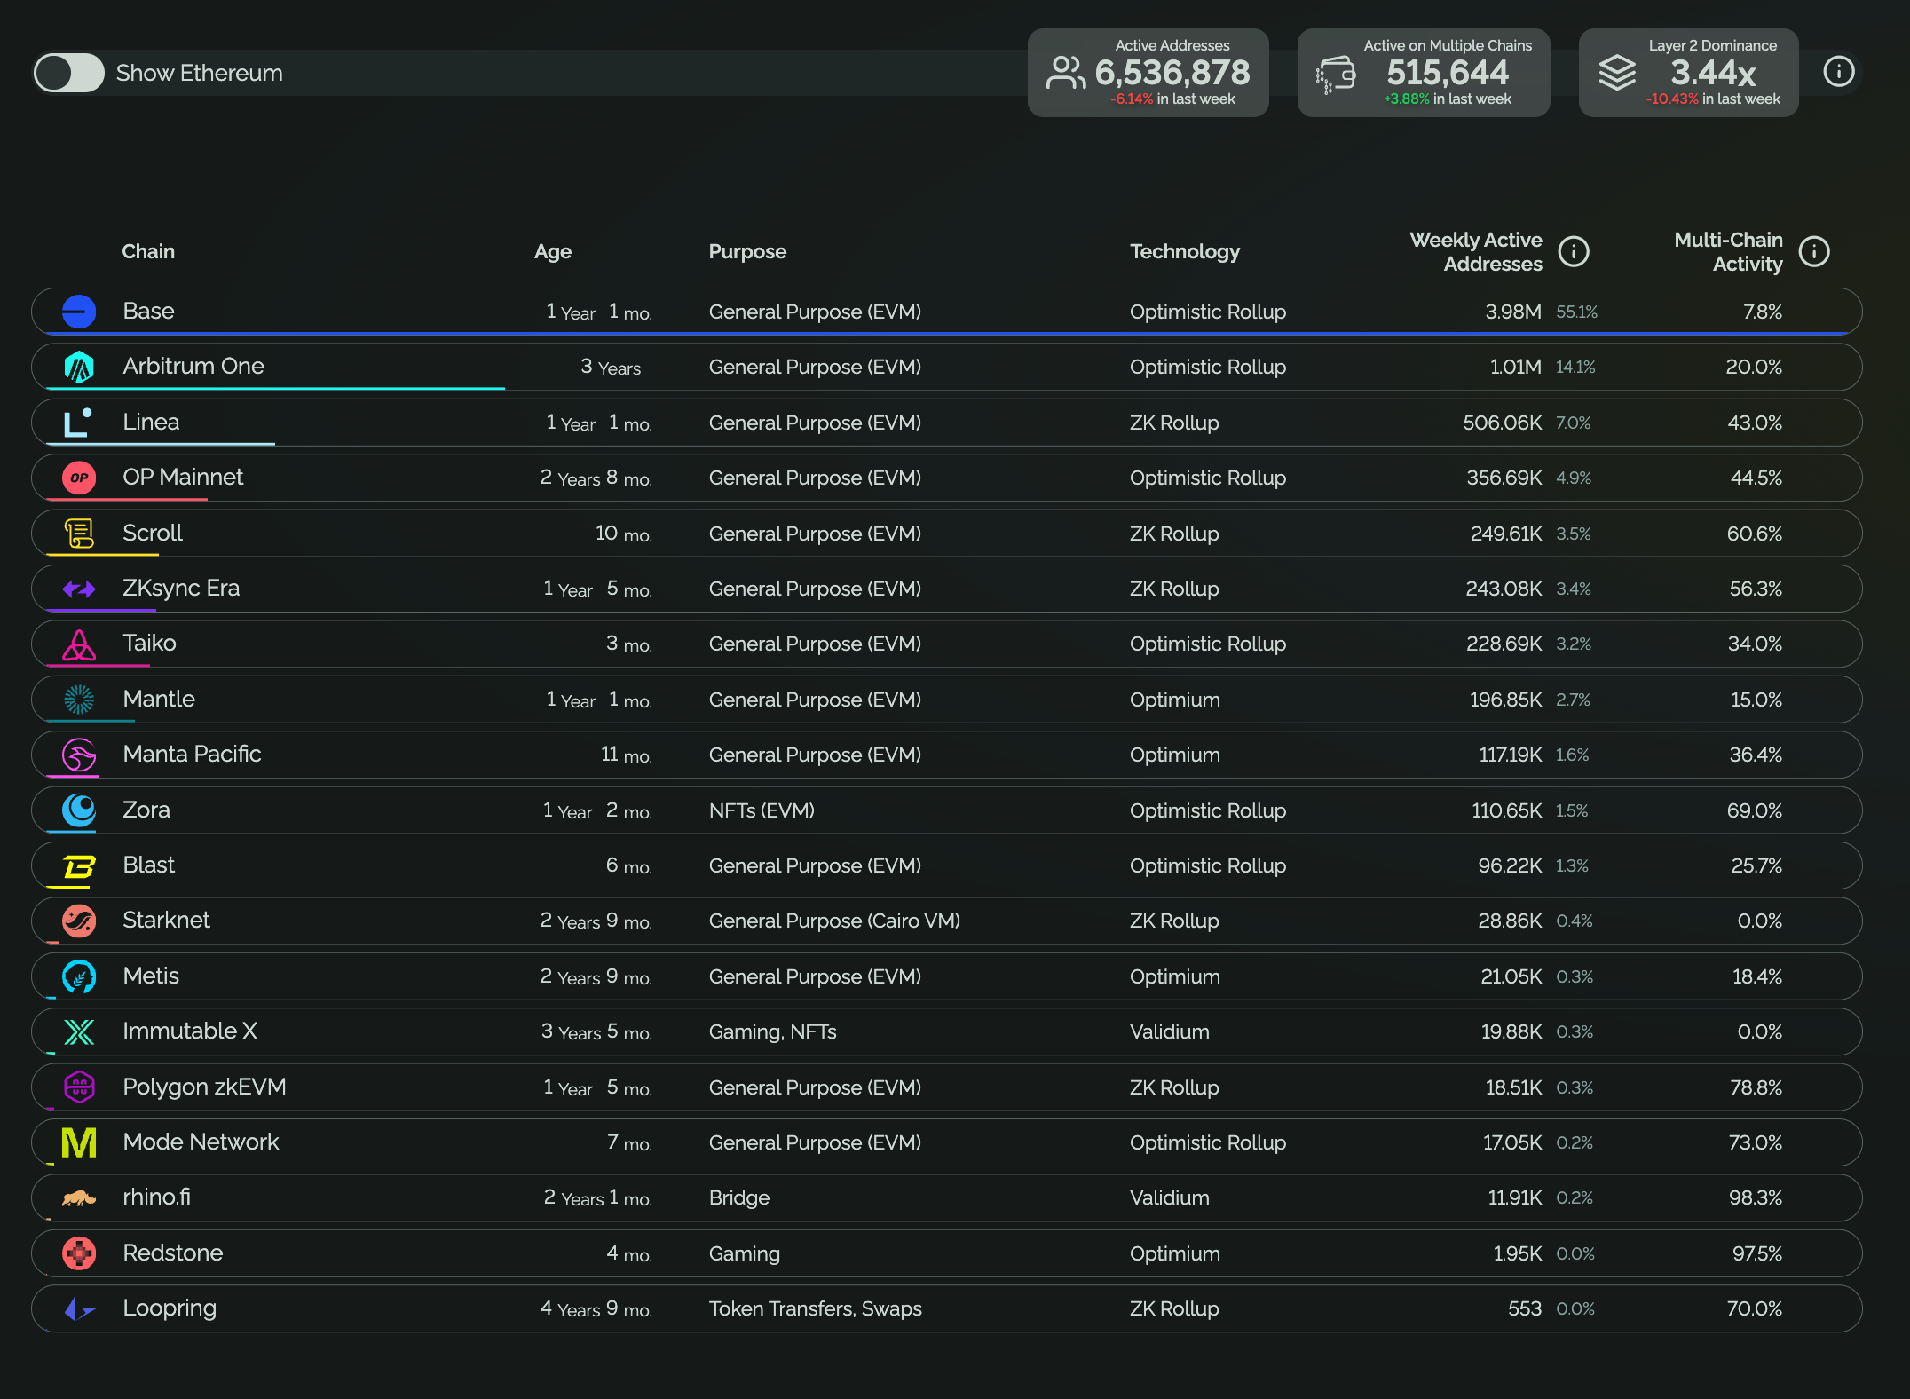The width and height of the screenshot is (1910, 1399).
Task: Sort by Weekly Active Addresses header
Action: (x=1476, y=251)
